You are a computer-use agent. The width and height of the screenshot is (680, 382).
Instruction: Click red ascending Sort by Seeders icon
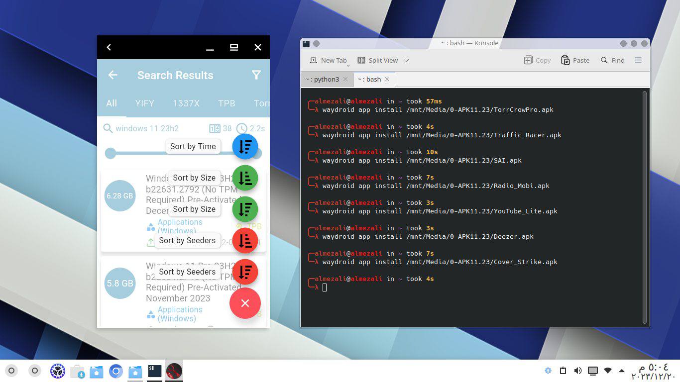coord(245,240)
